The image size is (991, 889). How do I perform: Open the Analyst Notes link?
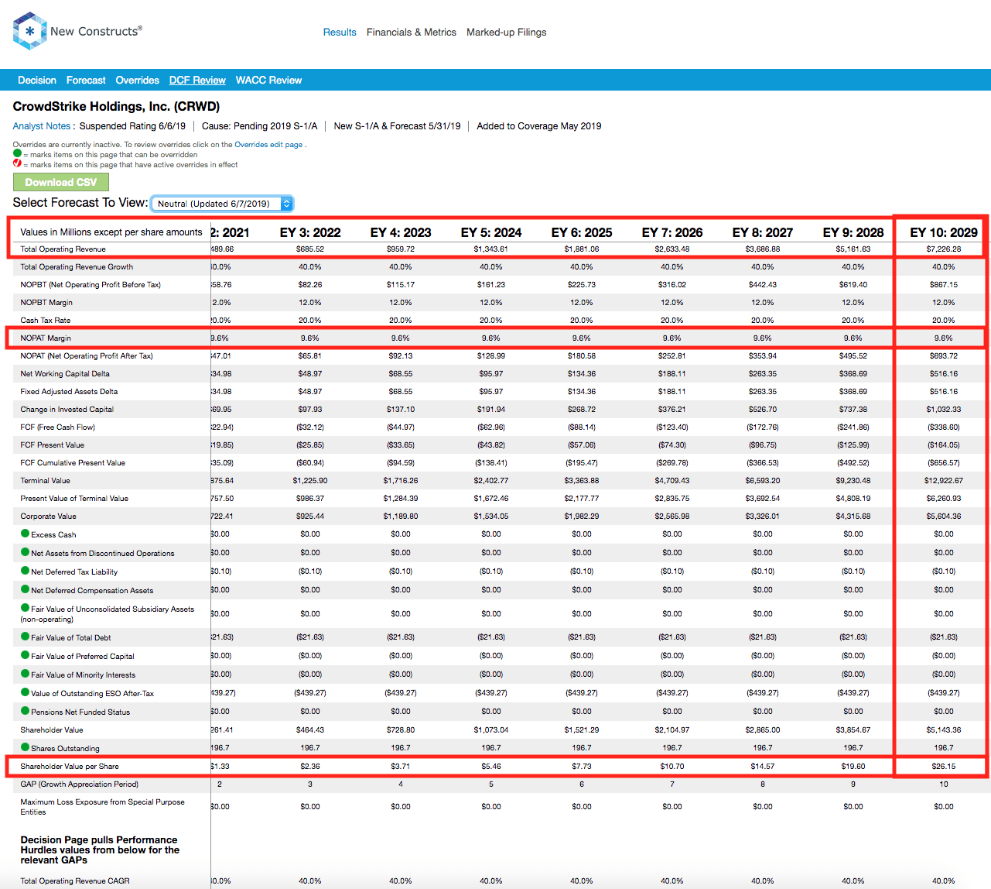(43, 126)
